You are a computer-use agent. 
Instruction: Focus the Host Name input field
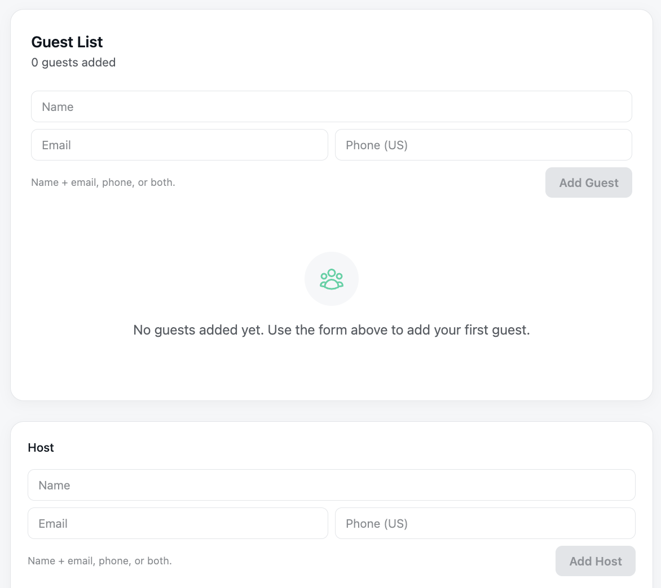(x=331, y=485)
